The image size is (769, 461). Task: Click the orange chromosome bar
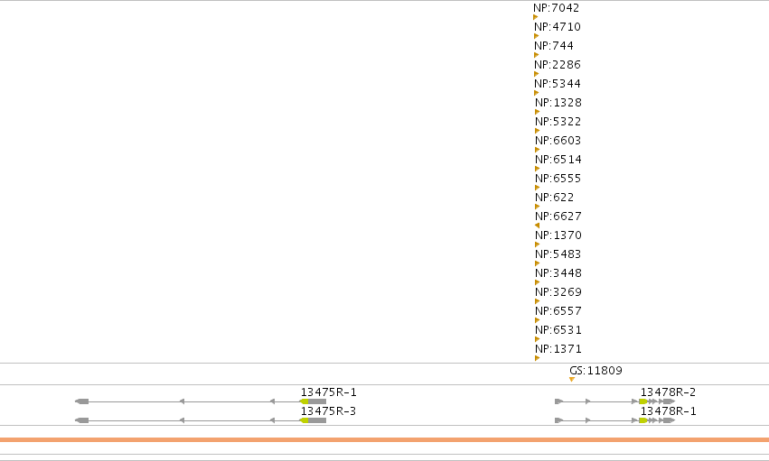click(385, 440)
